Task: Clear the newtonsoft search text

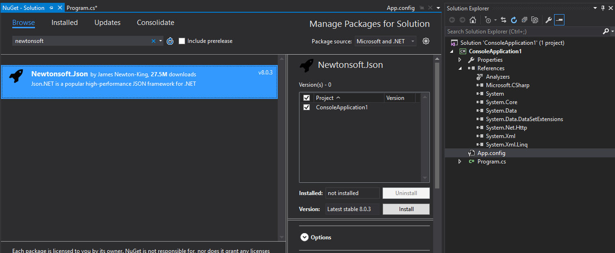Action: 153,41
